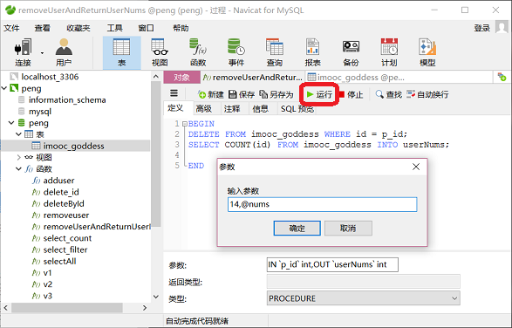This screenshot has width=512, height=328.
Task: Open the Query (查询) toolbar icon
Action: point(274,52)
